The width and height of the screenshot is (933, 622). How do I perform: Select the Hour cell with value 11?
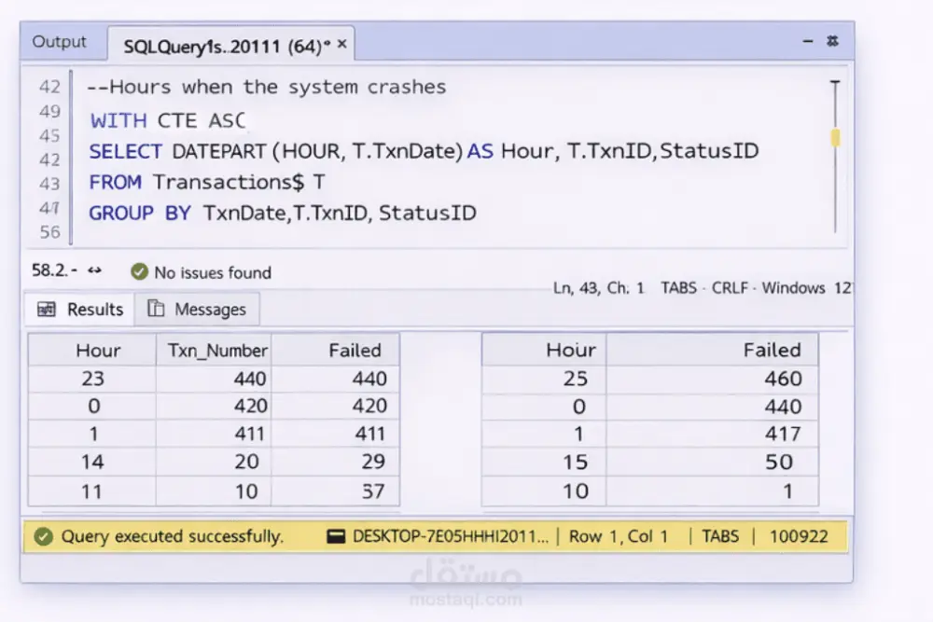coord(92,491)
